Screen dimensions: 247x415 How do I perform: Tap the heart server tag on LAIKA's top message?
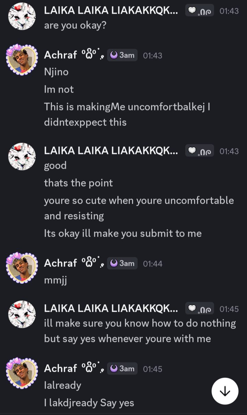[x=200, y=11]
